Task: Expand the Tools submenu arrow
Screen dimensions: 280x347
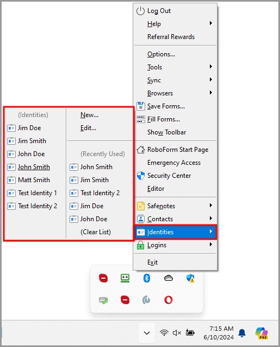Action: (x=211, y=67)
